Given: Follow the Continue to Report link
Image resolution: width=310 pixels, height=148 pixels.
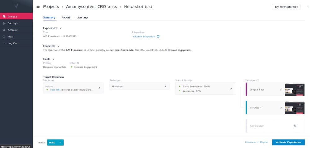Looking at the screenshot, I should [256, 142].
